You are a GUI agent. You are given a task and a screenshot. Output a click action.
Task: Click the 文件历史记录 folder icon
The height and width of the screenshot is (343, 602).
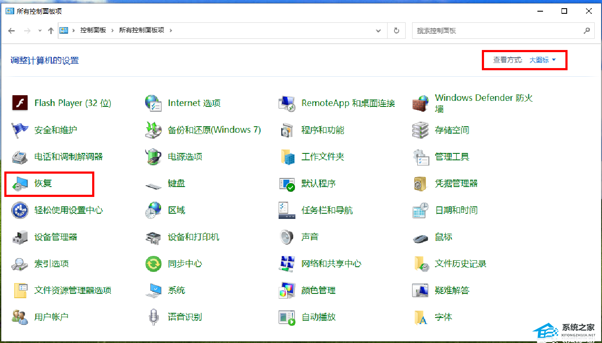point(421,264)
